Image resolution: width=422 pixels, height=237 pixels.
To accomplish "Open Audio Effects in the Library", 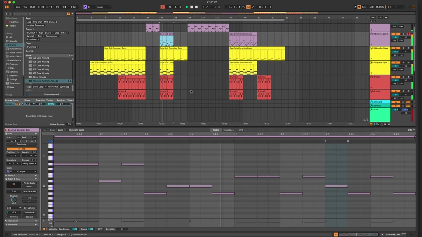I will point(15,53).
